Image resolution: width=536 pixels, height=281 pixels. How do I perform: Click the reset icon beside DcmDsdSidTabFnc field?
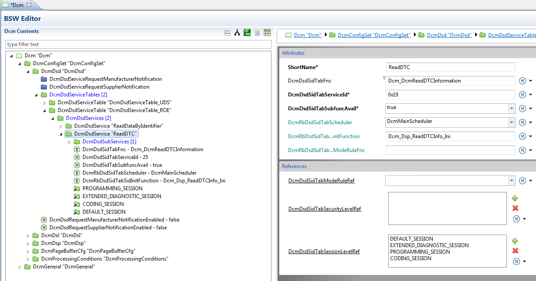click(x=523, y=81)
